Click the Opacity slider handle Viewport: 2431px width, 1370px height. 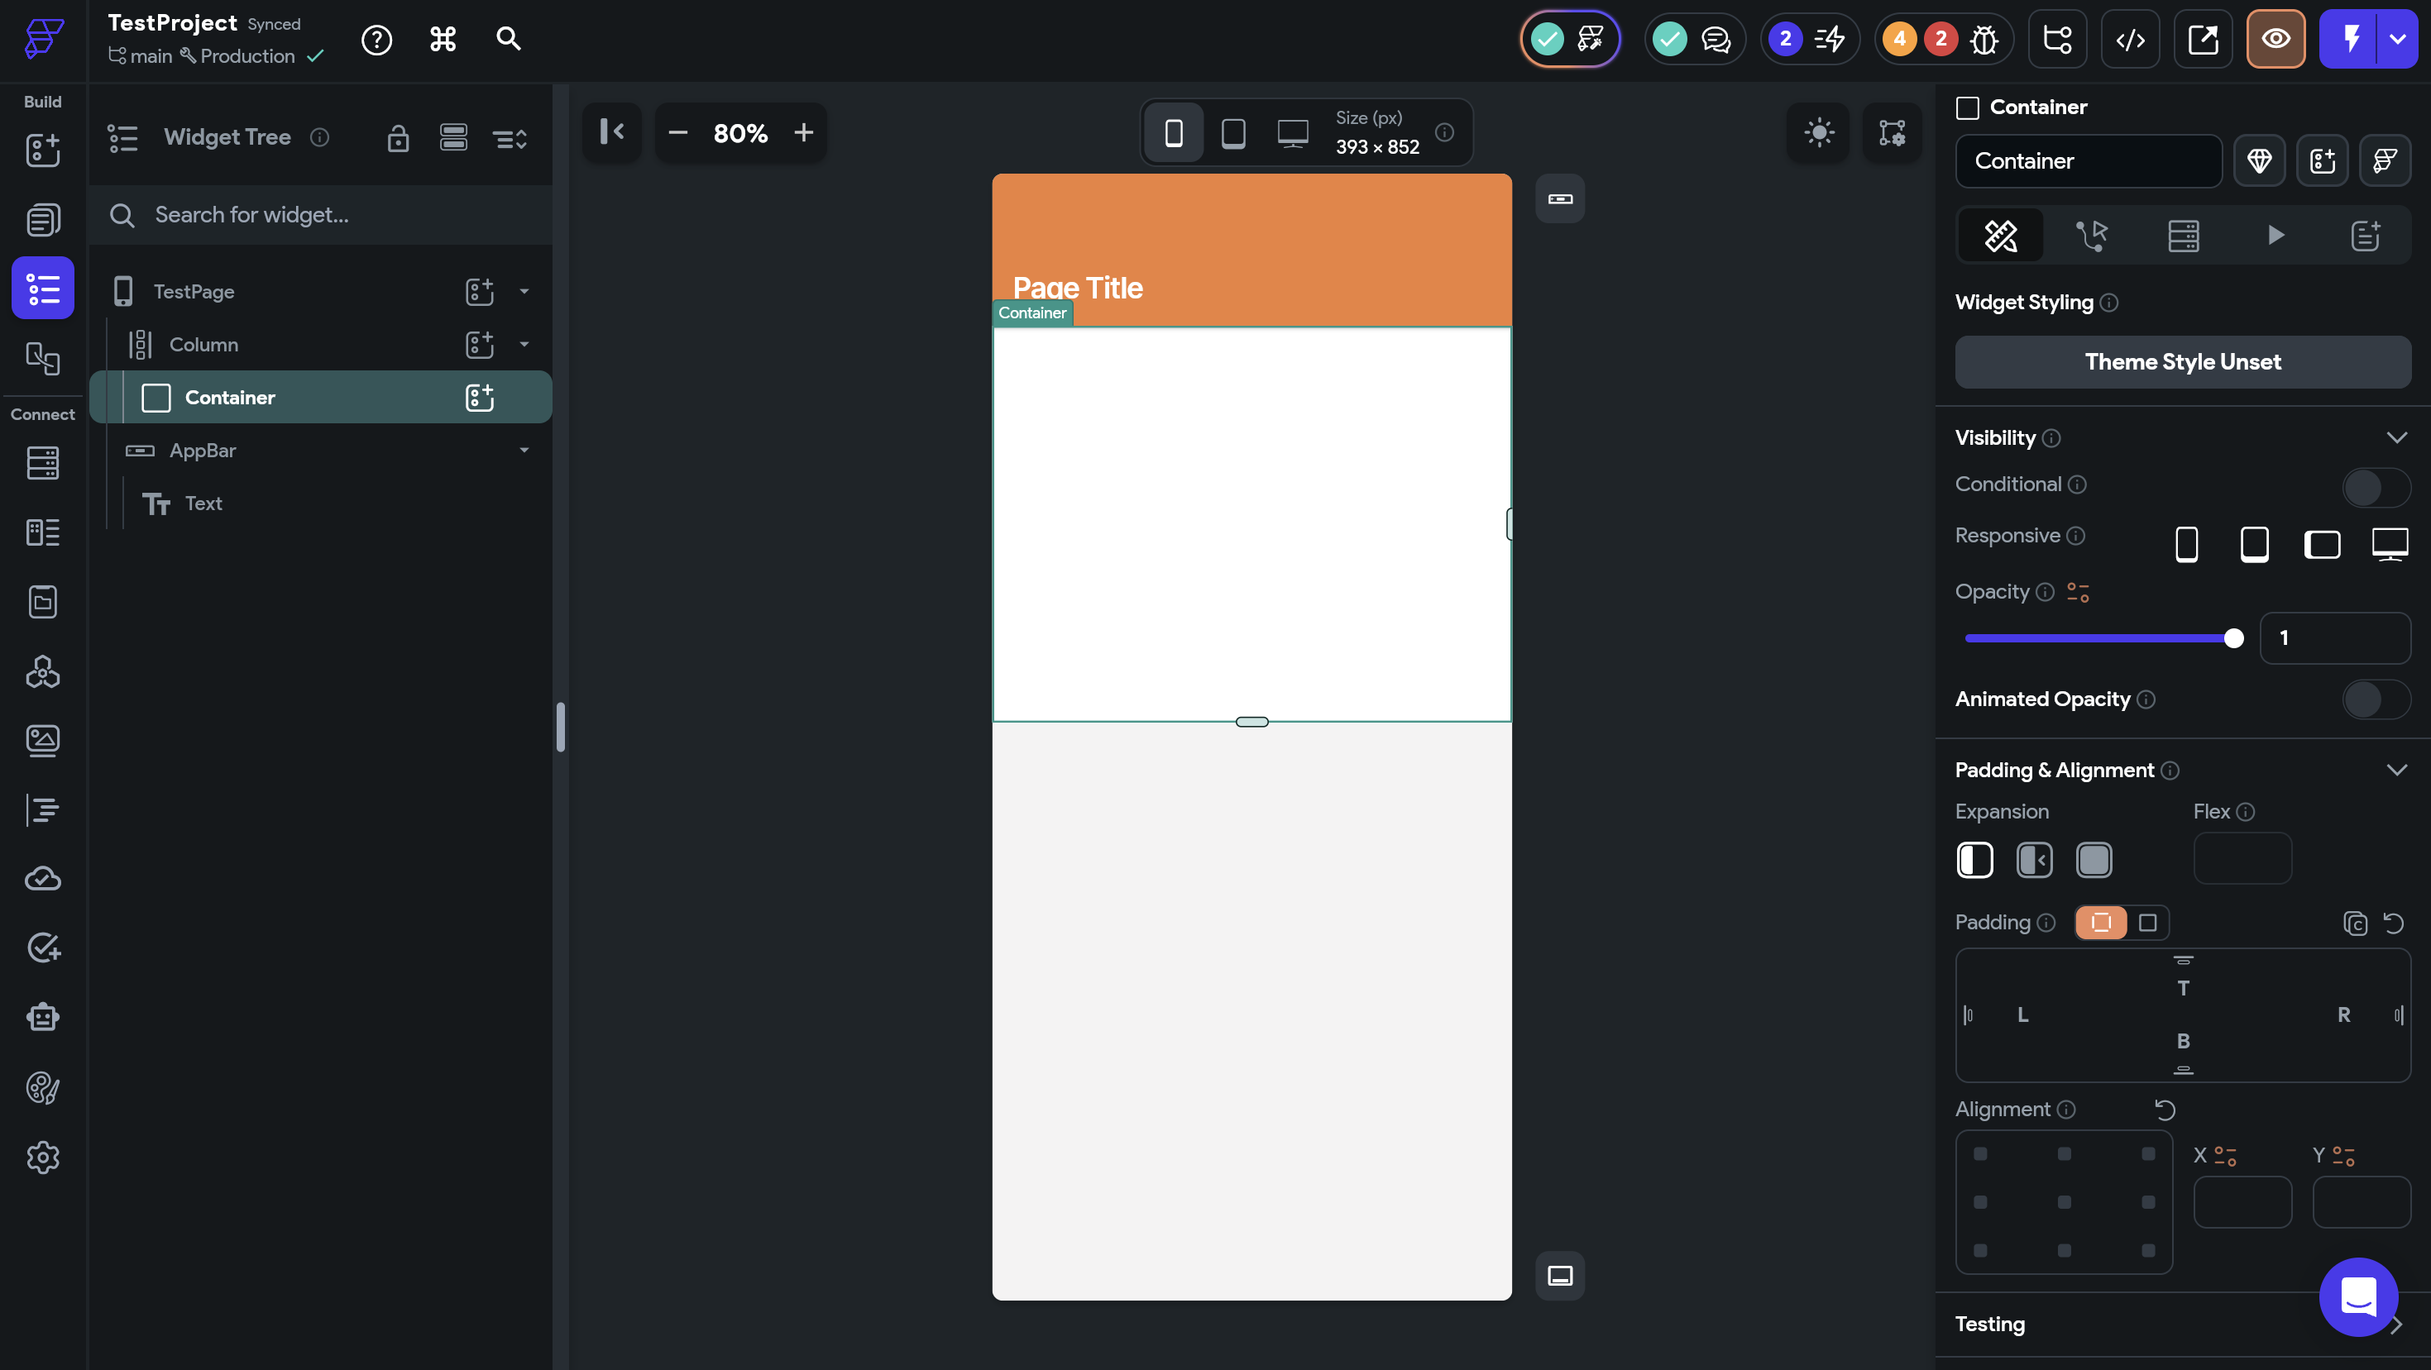(x=2232, y=639)
